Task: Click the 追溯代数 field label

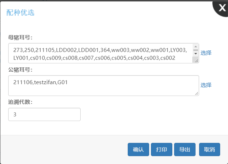Action: (x=20, y=102)
